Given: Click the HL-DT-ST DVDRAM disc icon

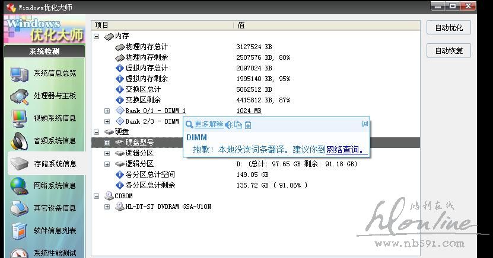Looking at the screenshot, I should pyautogui.click(x=120, y=207).
